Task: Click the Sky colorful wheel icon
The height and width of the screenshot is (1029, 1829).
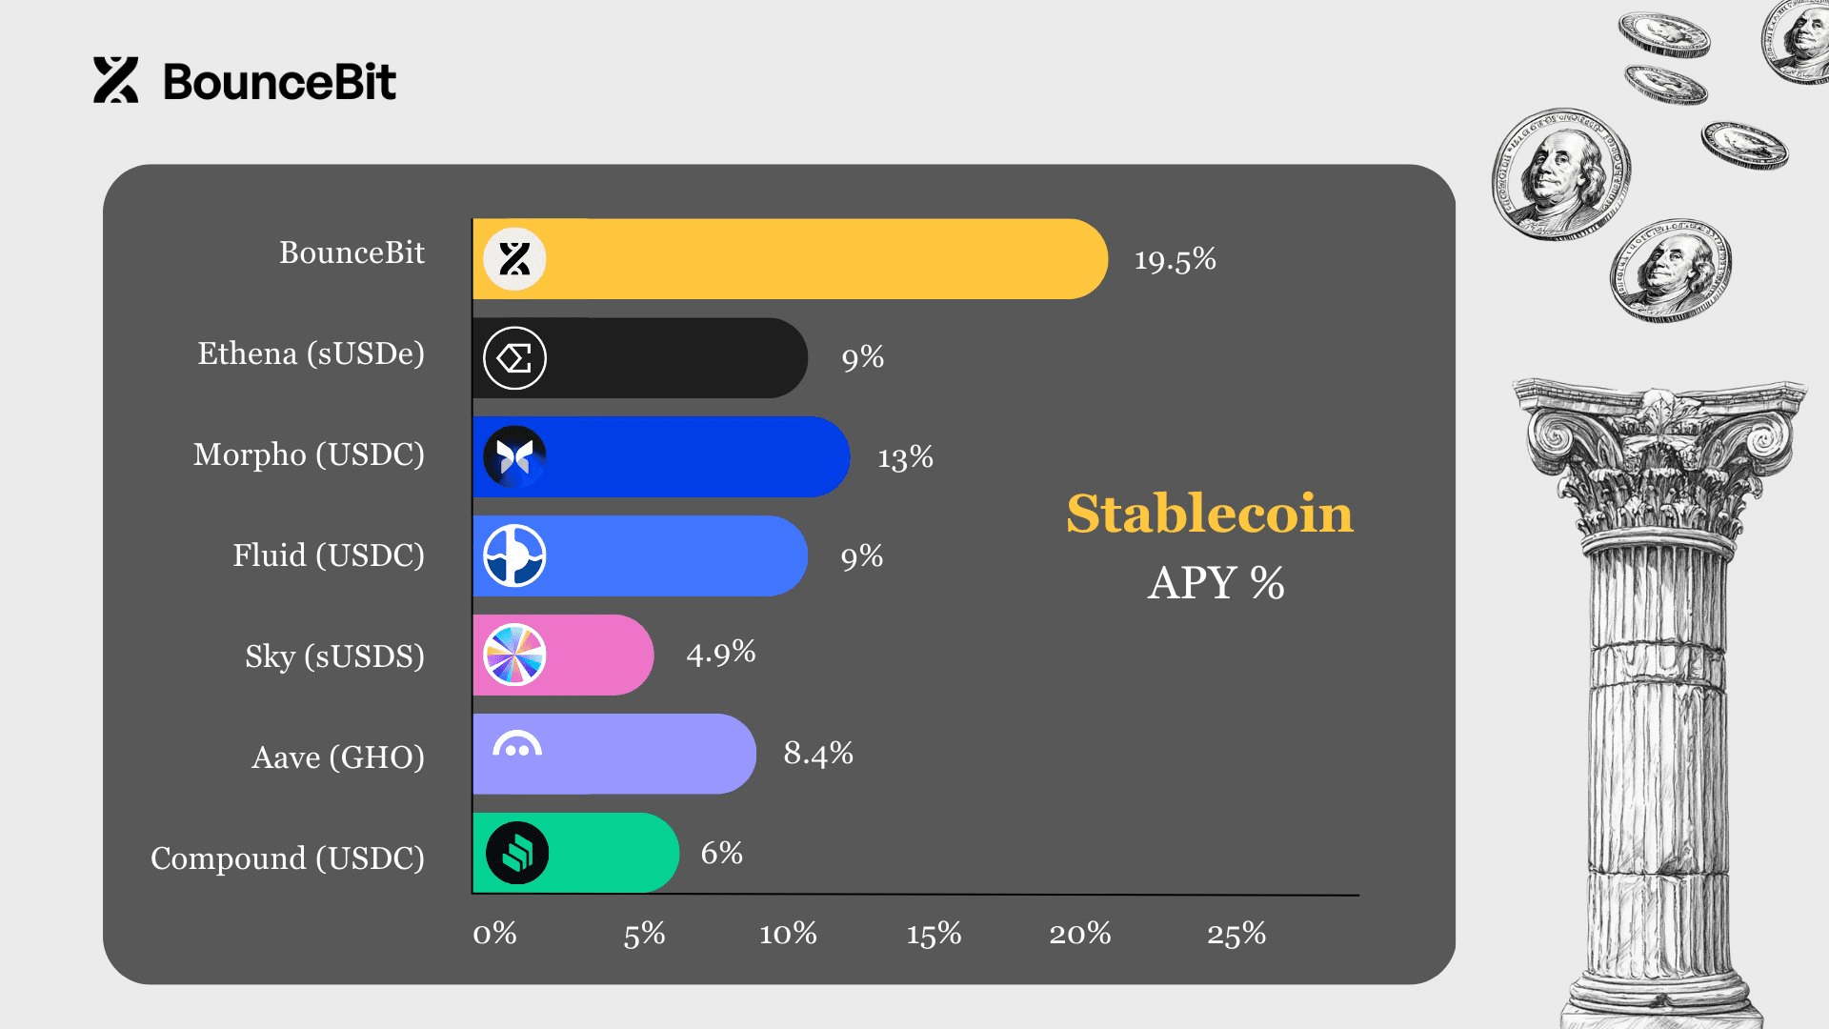Action: point(514,656)
